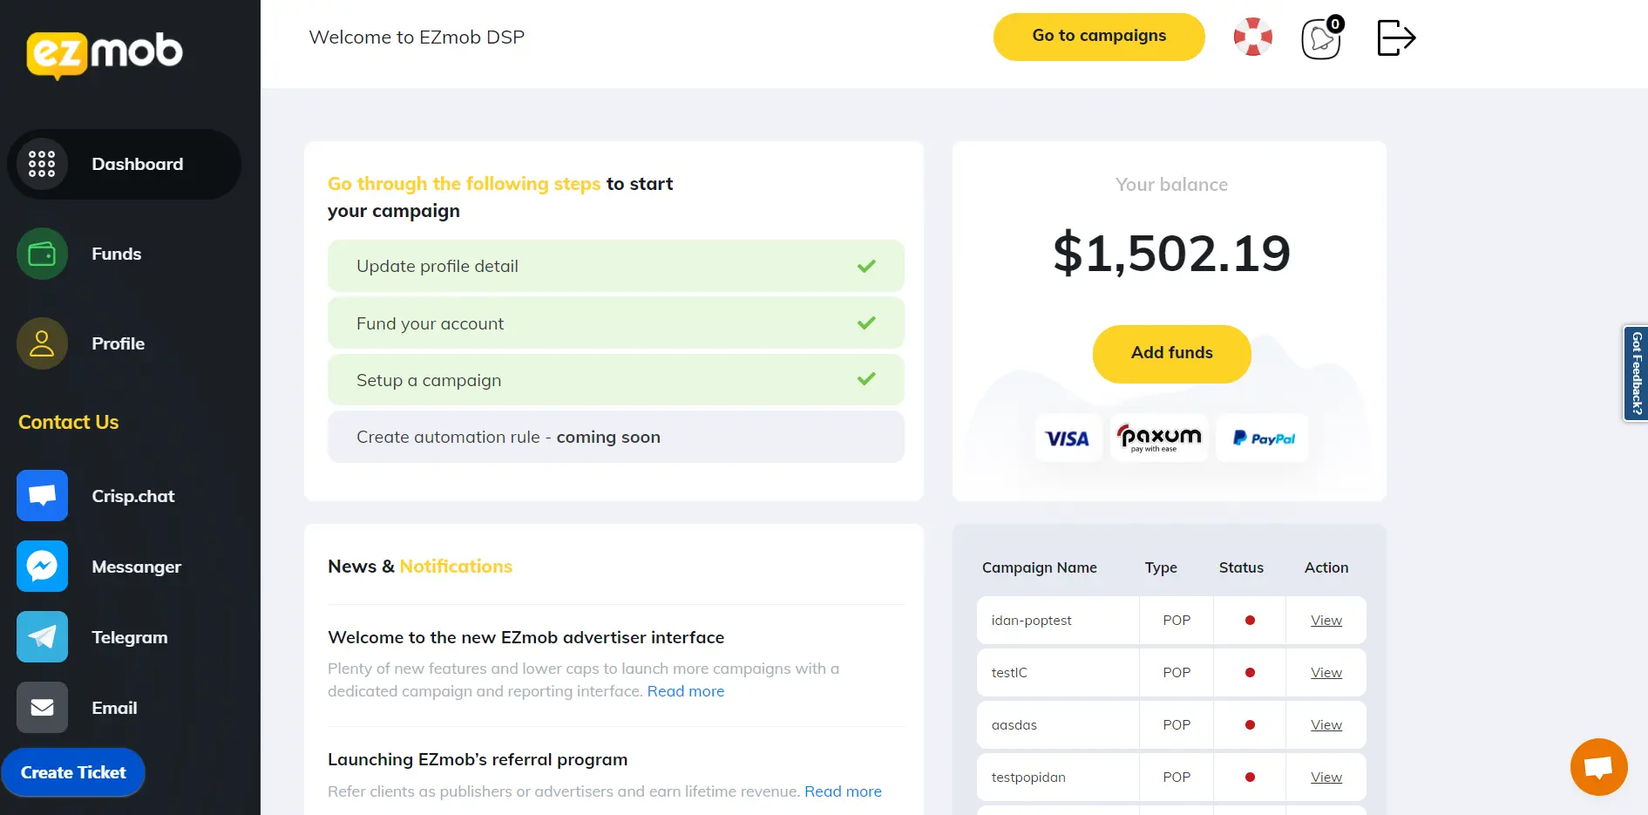Click the Create Ticket button

coord(73,771)
